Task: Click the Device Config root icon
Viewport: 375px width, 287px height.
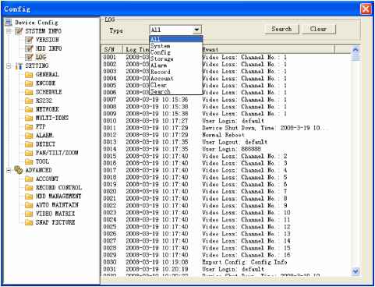Action: [x=9, y=23]
